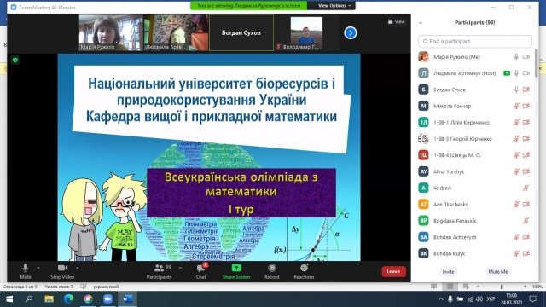546x307 pixels.
Task: Select Марія Ружило (Me) participant row
Action: pos(474,57)
